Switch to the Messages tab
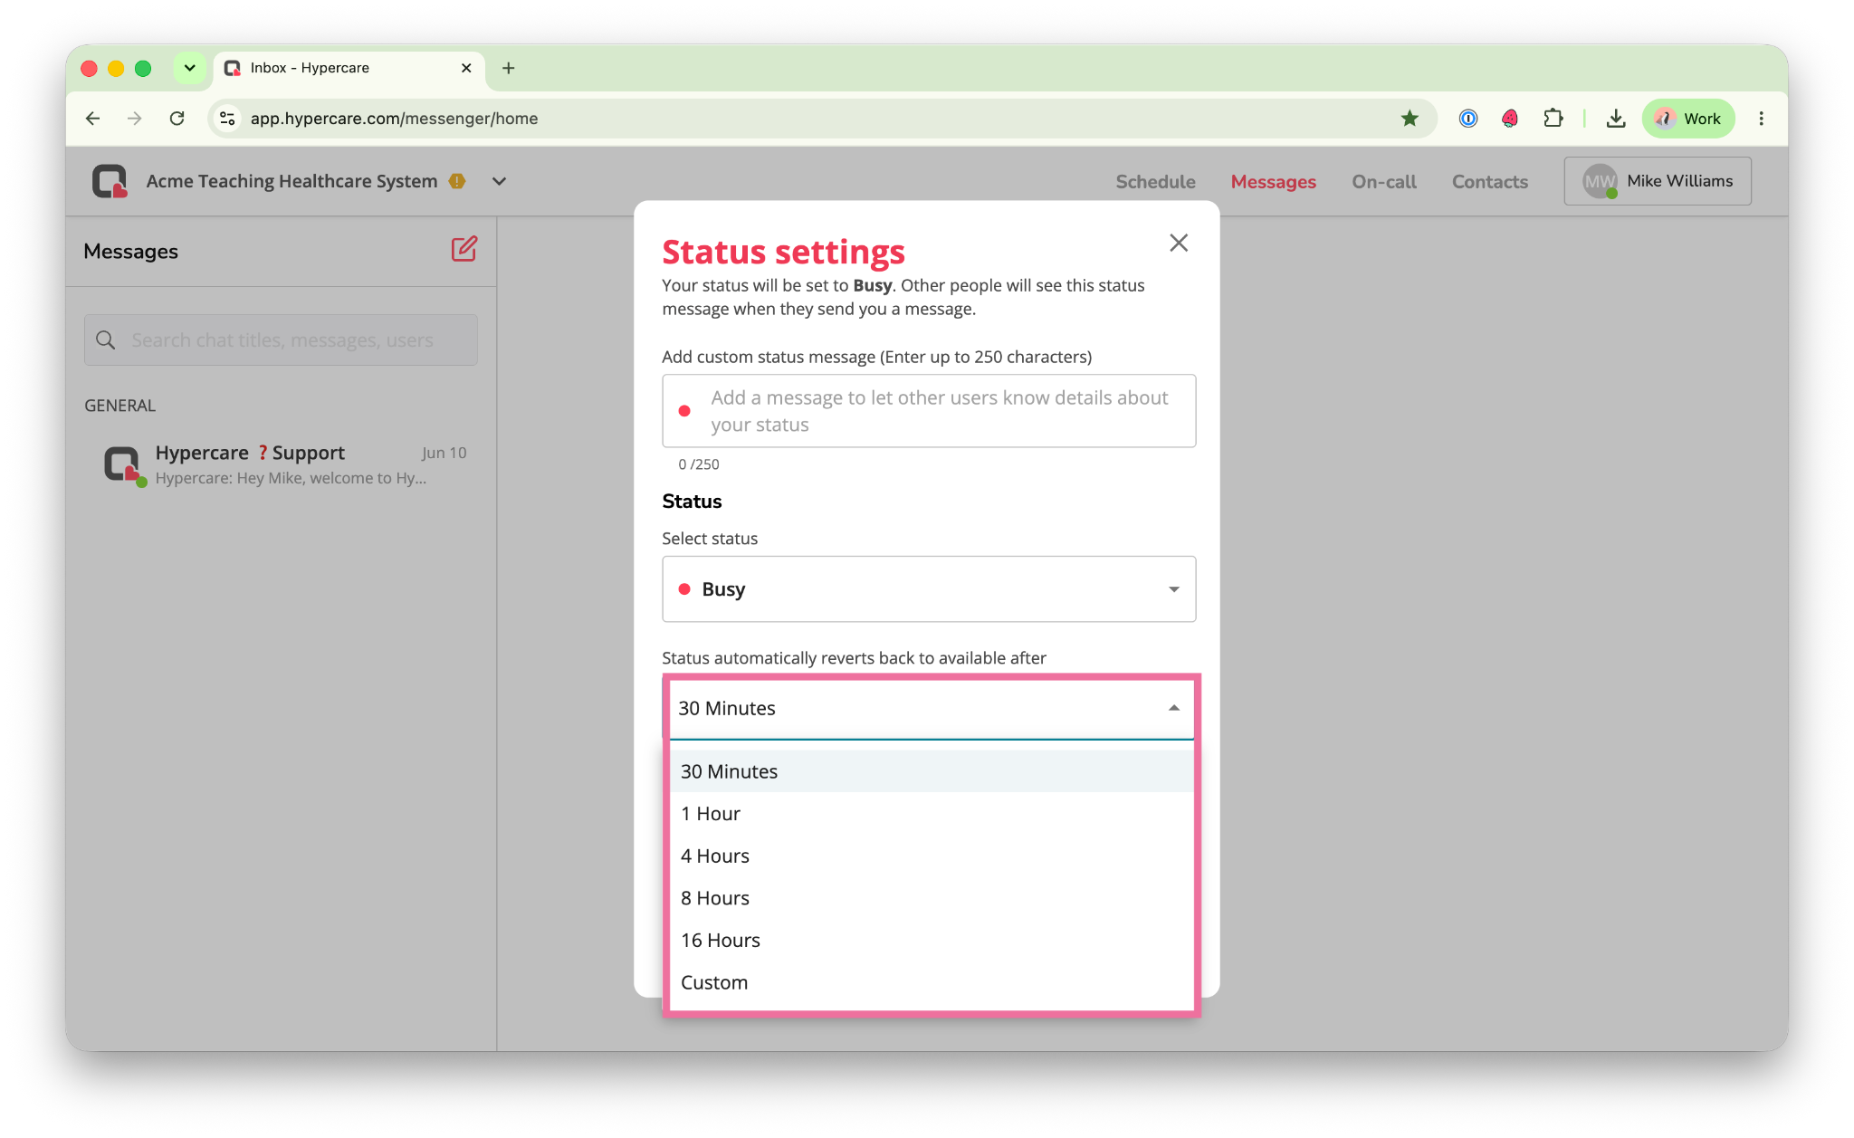 pyautogui.click(x=1273, y=181)
